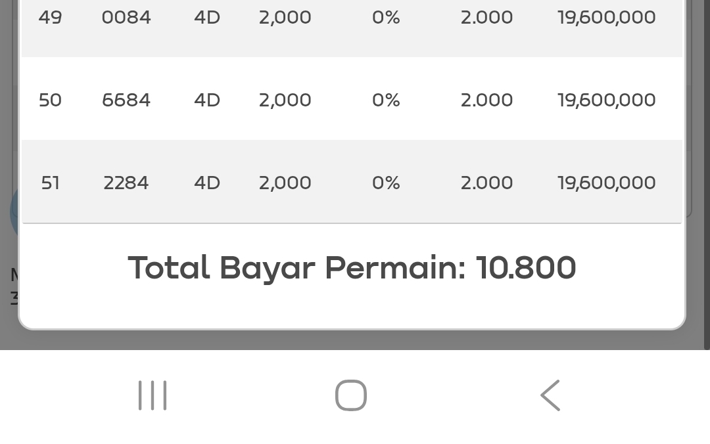The height and width of the screenshot is (444, 710).
Task: Tap the Android recent apps button
Action: coord(153,395)
